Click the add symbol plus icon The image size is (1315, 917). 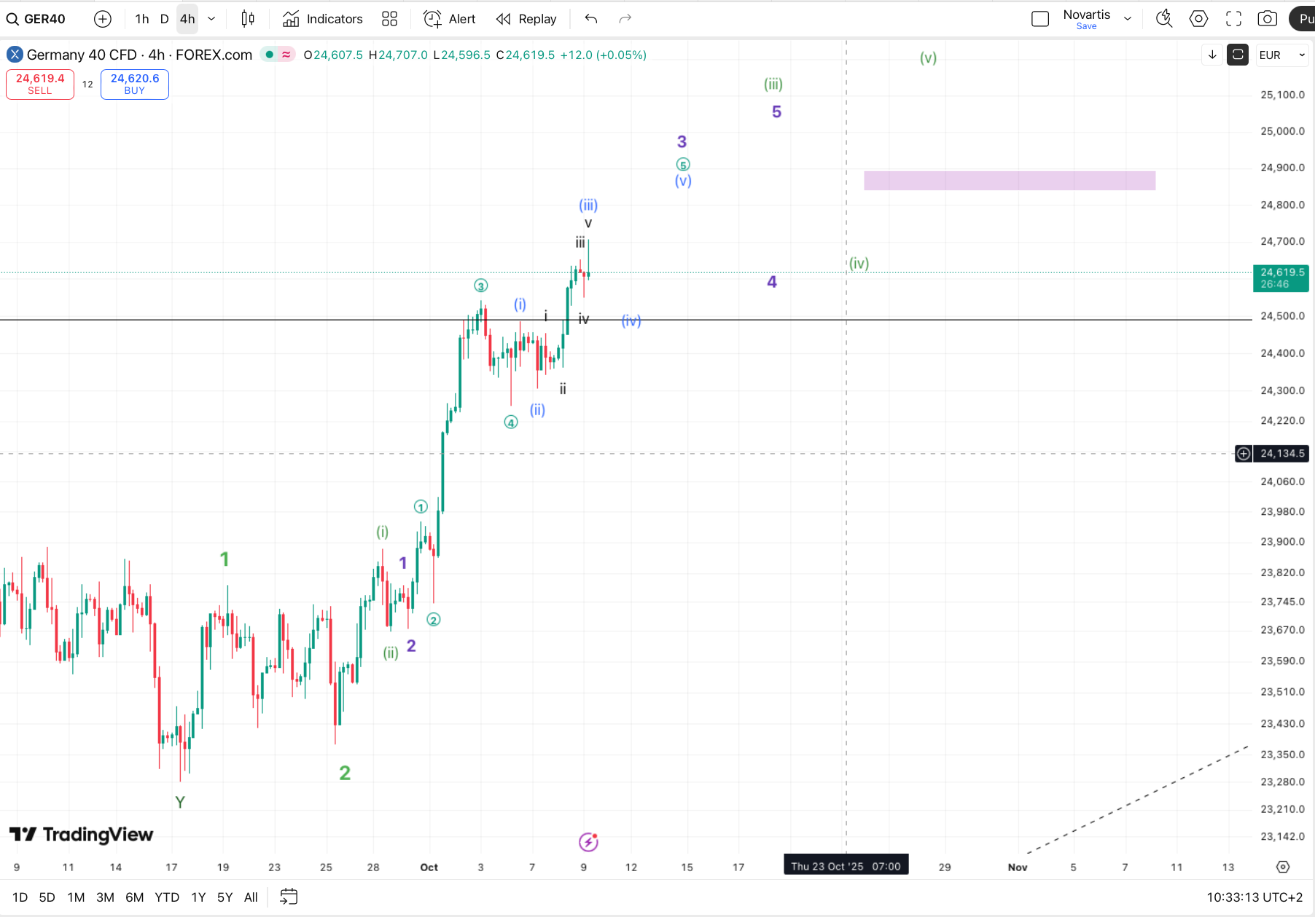coord(103,19)
